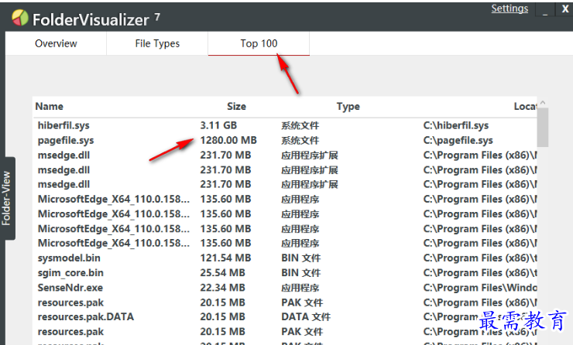This screenshot has width=573, height=345.
Task: Select the hiberfil.sys row name
Action: [x=63, y=125]
